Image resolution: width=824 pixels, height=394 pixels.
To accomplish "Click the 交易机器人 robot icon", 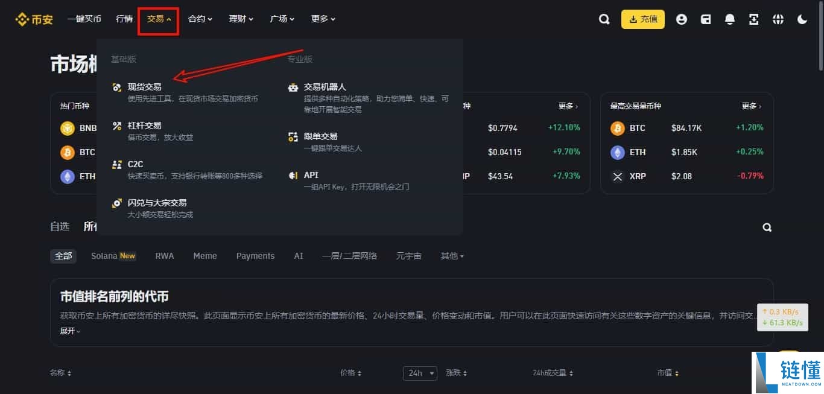I will (x=293, y=87).
